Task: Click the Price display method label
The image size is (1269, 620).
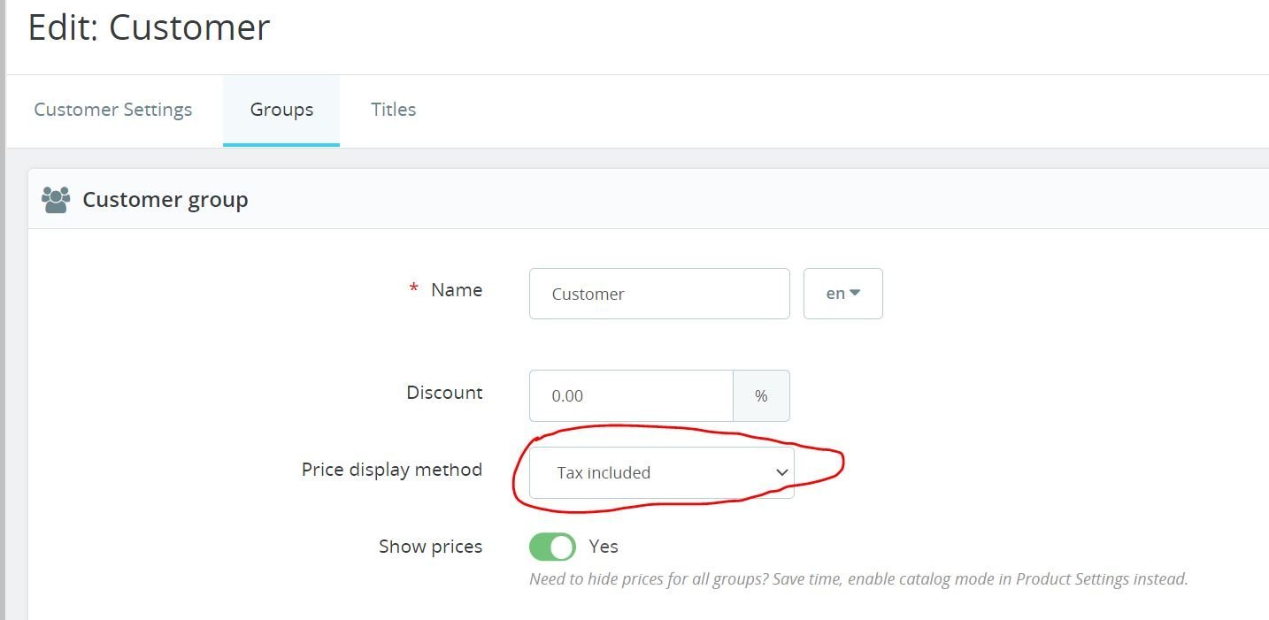Action: 391,470
